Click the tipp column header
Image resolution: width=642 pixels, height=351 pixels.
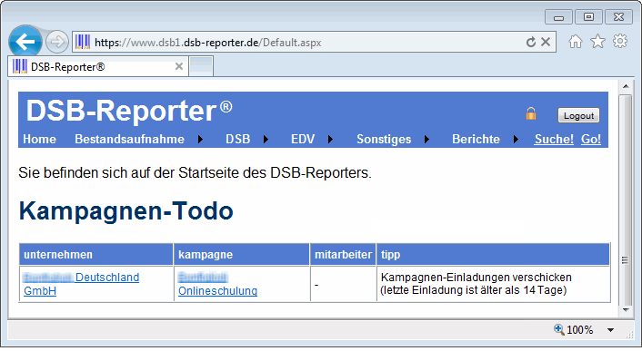tap(493, 255)
